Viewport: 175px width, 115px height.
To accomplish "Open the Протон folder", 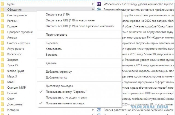I will click(12, 26).
